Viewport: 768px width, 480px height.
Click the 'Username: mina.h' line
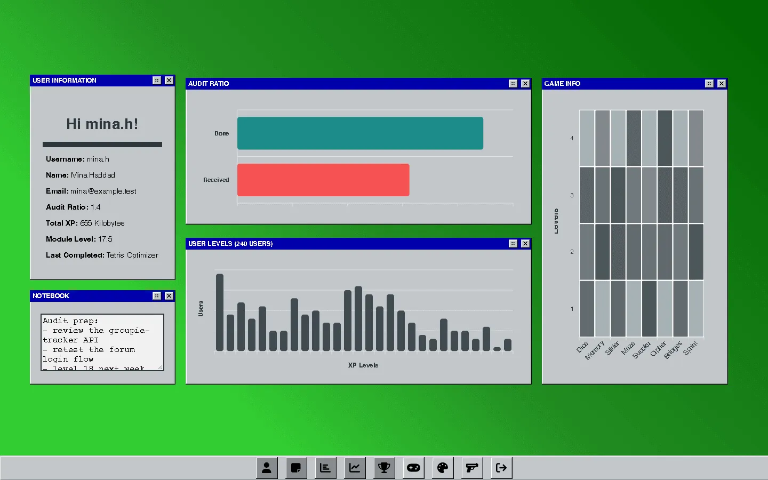(77, 159)
